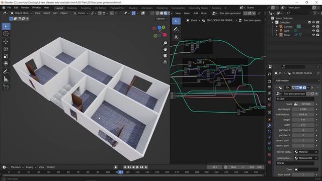
Task: Select the Transform tool
Action: 6,63
